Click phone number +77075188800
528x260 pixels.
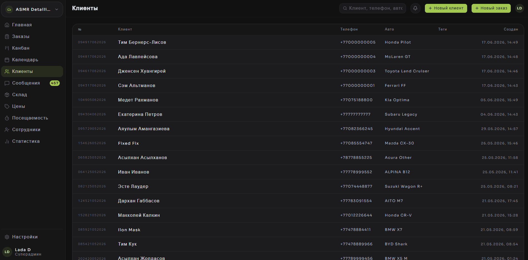356,100
